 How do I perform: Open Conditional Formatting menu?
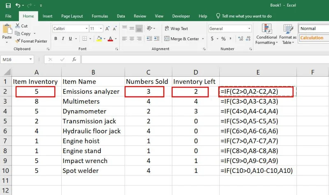(x=266, y=34)
